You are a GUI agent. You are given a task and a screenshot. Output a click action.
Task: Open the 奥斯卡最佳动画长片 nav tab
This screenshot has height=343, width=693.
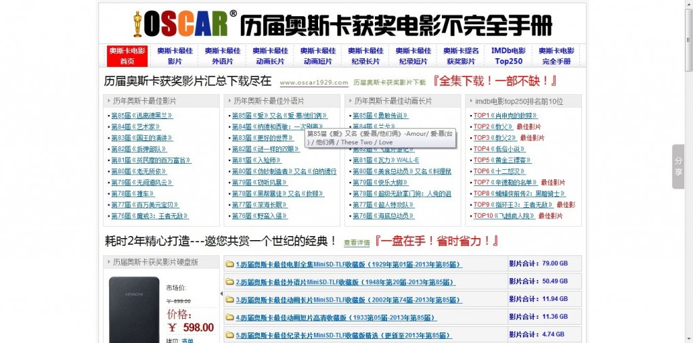pos(270,55)
